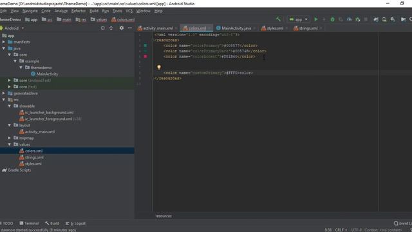Expand the mipmap folder
The image size is (412, 232).
pos(10,138)
